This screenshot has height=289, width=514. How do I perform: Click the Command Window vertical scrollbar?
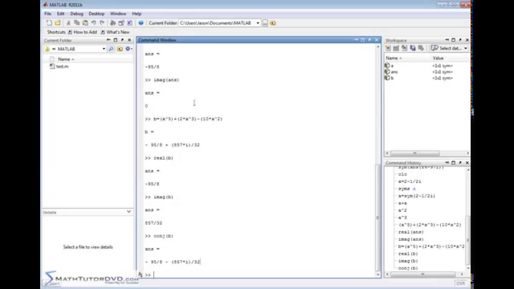pyautogui.click(x=377, y=217)
